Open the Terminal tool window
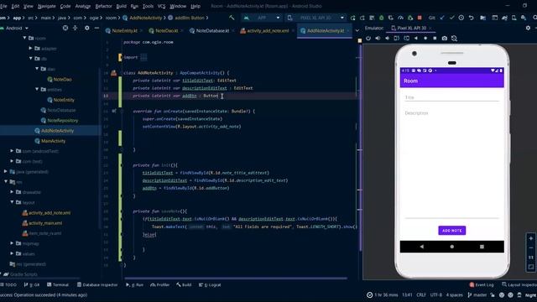Screen dimensions: 537x302 point(58,285)
